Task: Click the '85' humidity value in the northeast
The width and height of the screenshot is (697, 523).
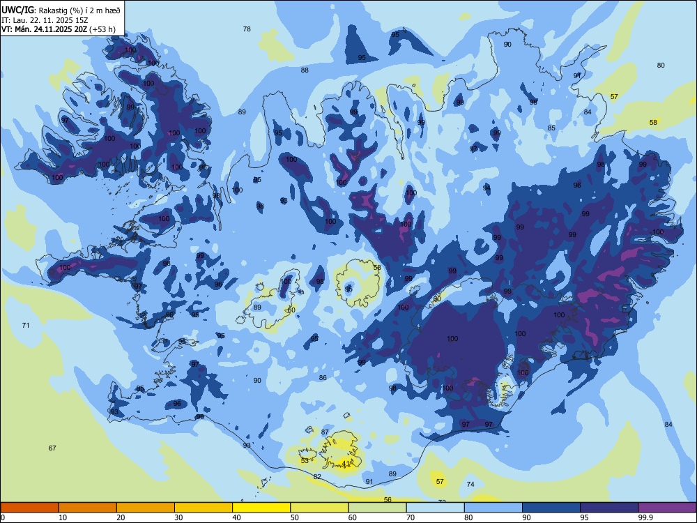Action: [x=551, y=128]
